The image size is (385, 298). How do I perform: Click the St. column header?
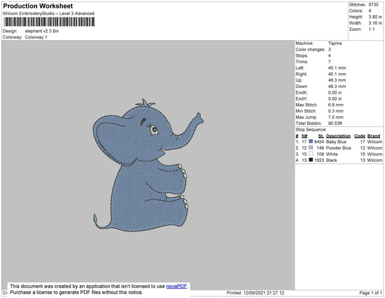pyautogui.click(x=321, y=136)
